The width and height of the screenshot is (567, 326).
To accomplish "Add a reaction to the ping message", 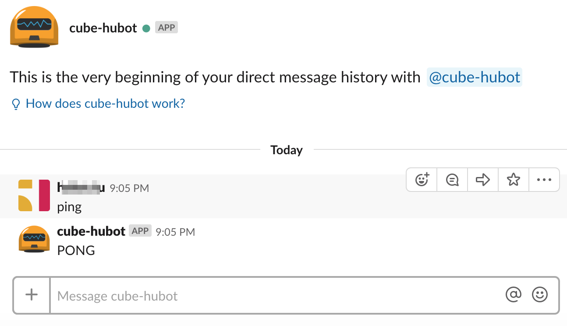I will pyautogui.click(x=422, y=180).
